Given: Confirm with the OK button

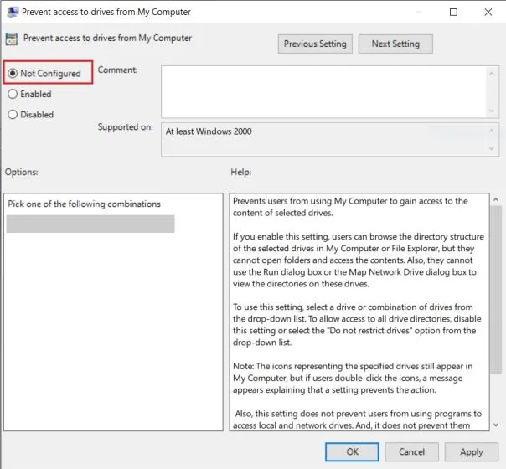Looking at the screenshot, I should click(x=352, y=451).
